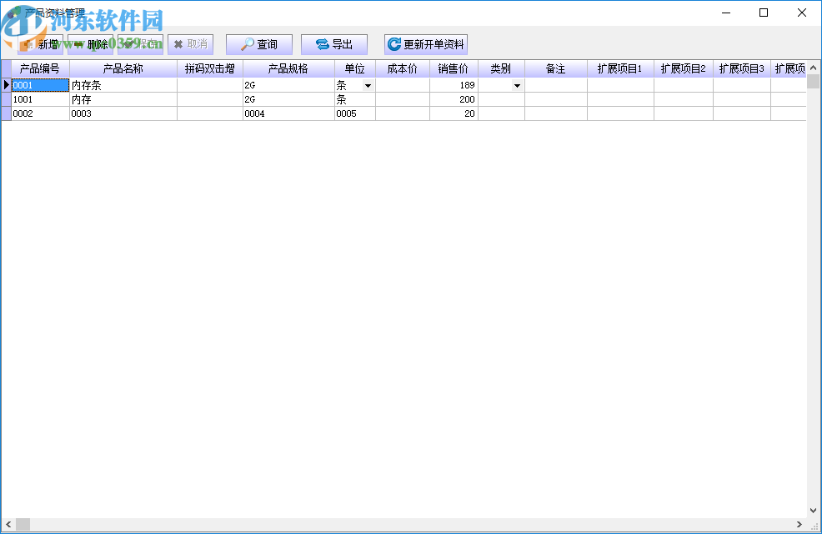Select product code cell 0001
The width and height of the screenshot is (822, 534).
[40, 85]
